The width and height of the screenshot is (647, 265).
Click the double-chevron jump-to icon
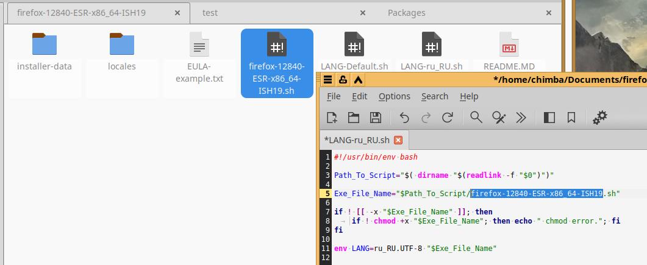coord(521,118)
